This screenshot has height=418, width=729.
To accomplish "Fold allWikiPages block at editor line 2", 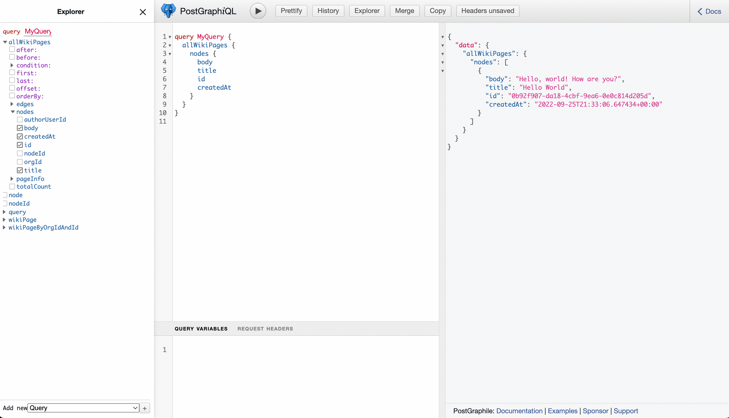I will click(170, 46).
